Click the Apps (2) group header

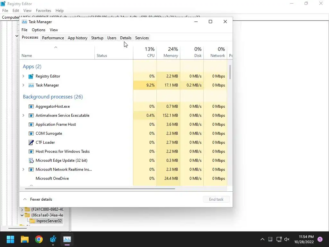pos(32,67)
